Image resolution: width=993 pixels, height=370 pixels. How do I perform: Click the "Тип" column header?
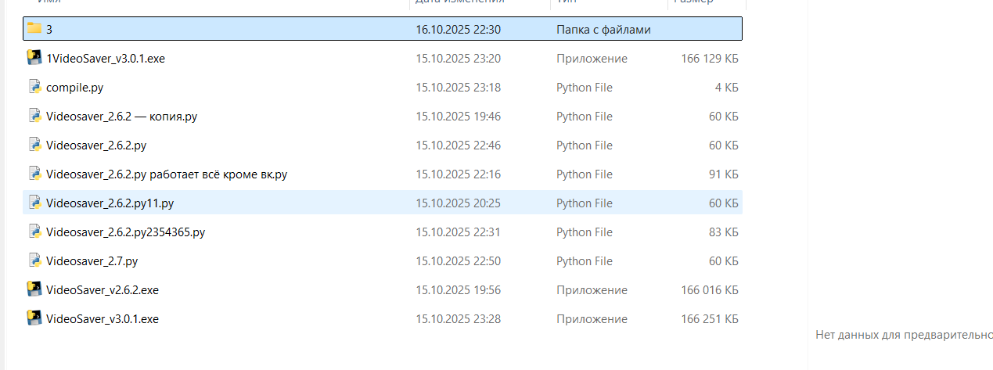coord(565,2)
